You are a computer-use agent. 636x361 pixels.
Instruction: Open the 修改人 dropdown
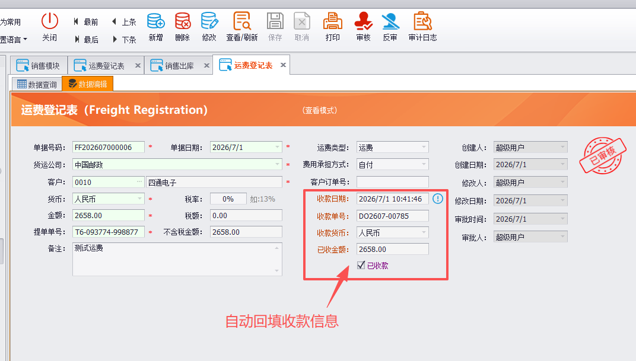point(562,183)
